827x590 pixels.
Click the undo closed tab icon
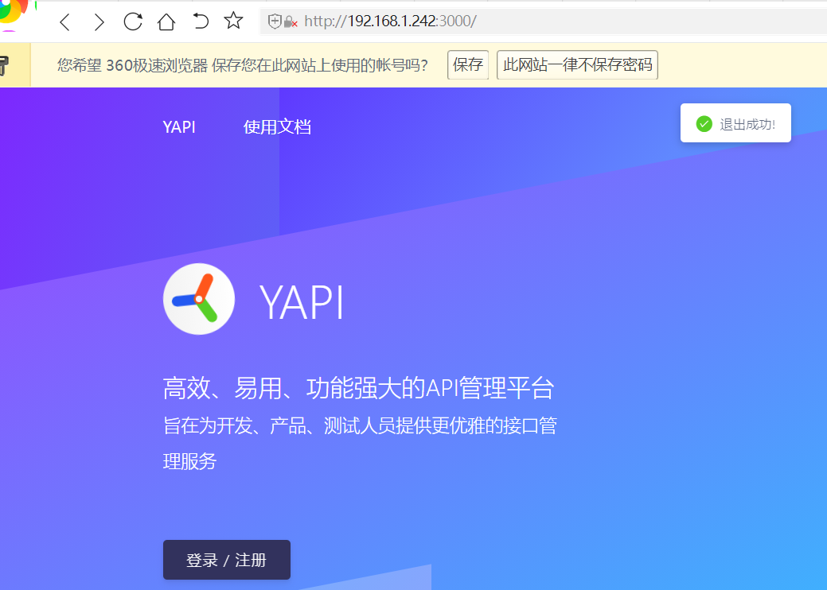[201, 21]
